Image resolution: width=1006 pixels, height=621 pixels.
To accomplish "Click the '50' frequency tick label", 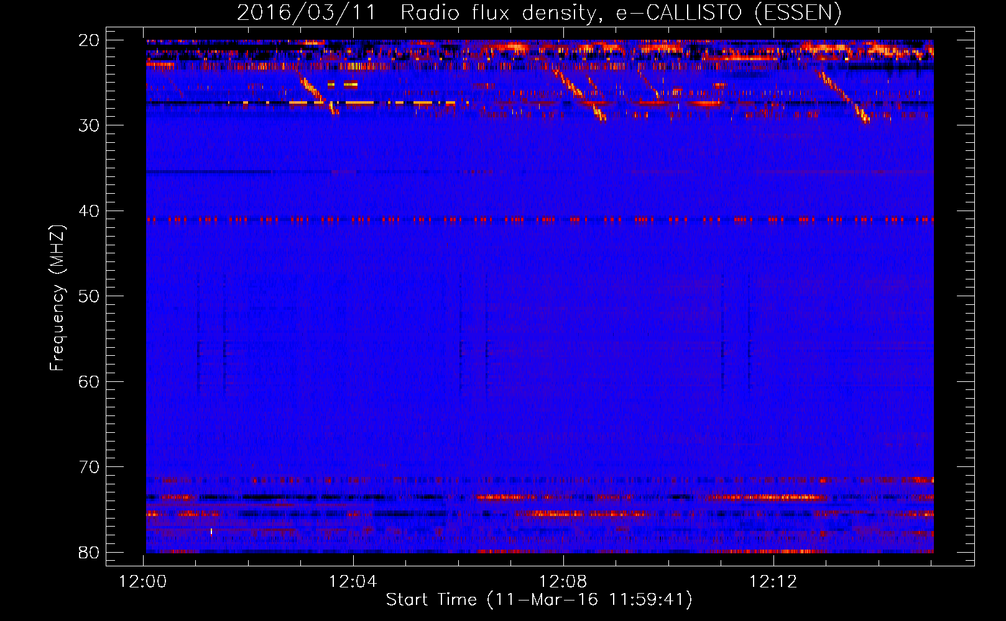I will (x=90, y=296).
